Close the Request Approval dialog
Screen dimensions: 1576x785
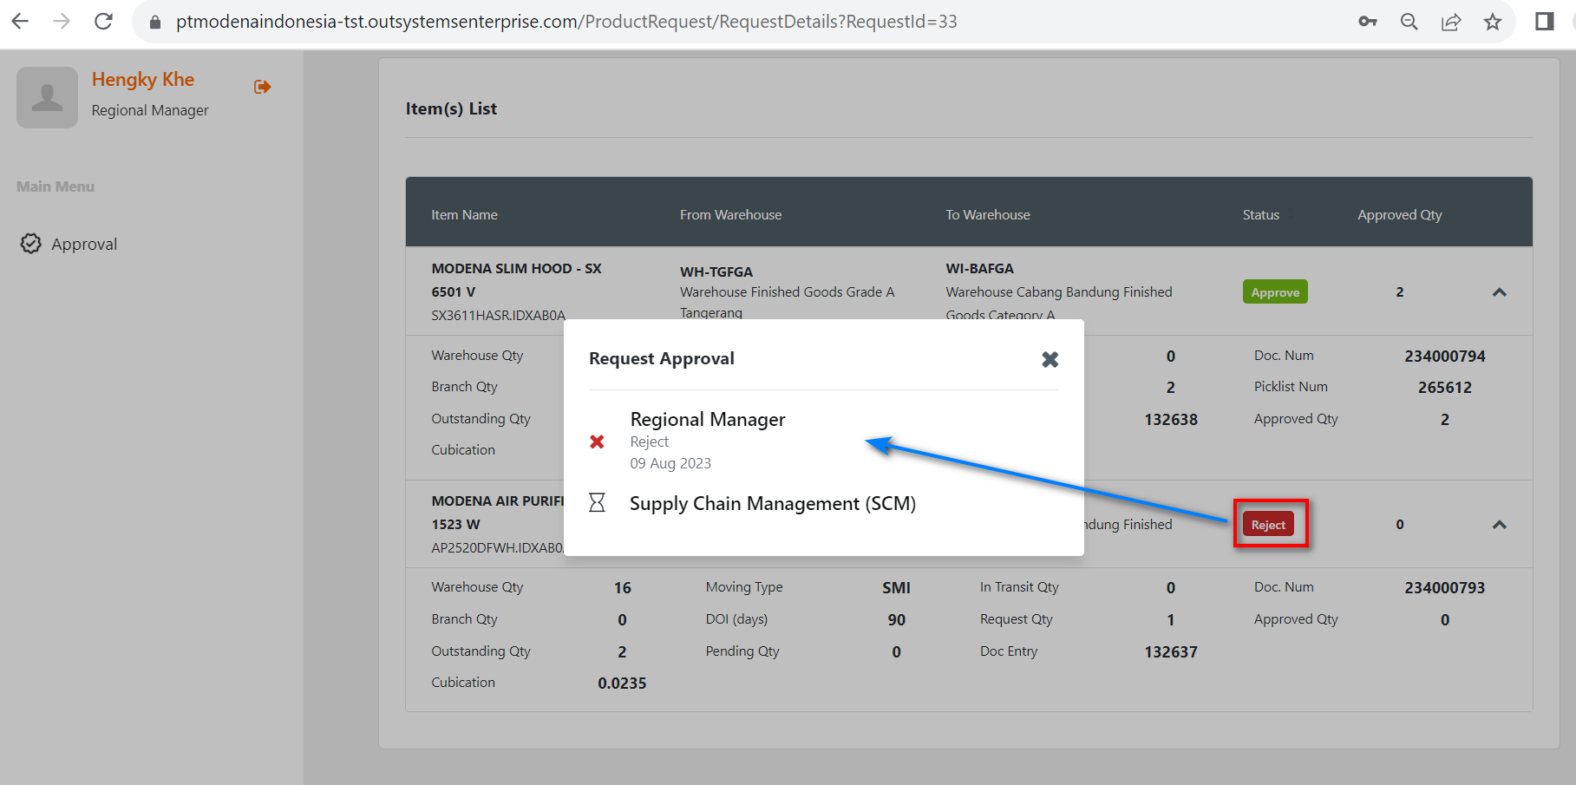[x=1050, y=359]
